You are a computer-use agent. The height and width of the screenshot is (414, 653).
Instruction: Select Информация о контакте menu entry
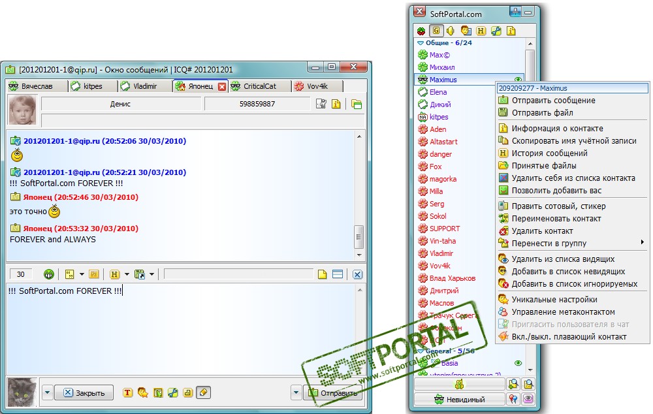(x=572, y=129)
